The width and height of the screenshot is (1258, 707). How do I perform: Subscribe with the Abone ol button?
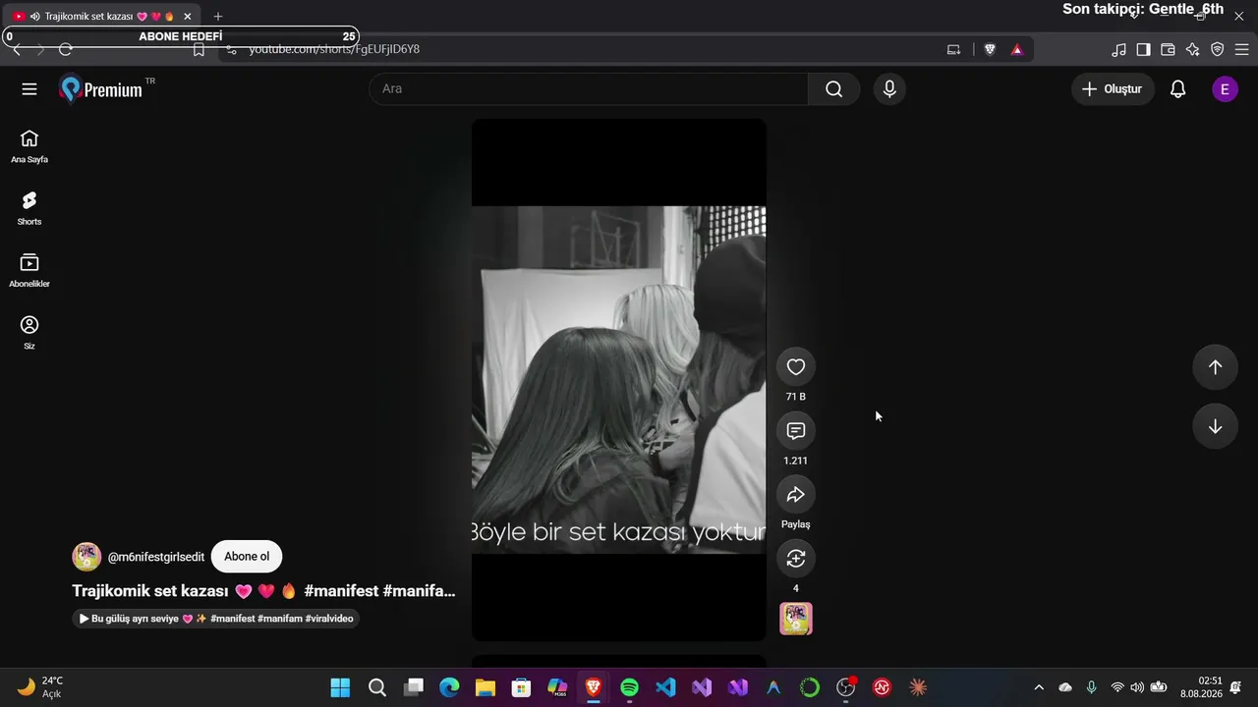[x=247, y=557]
